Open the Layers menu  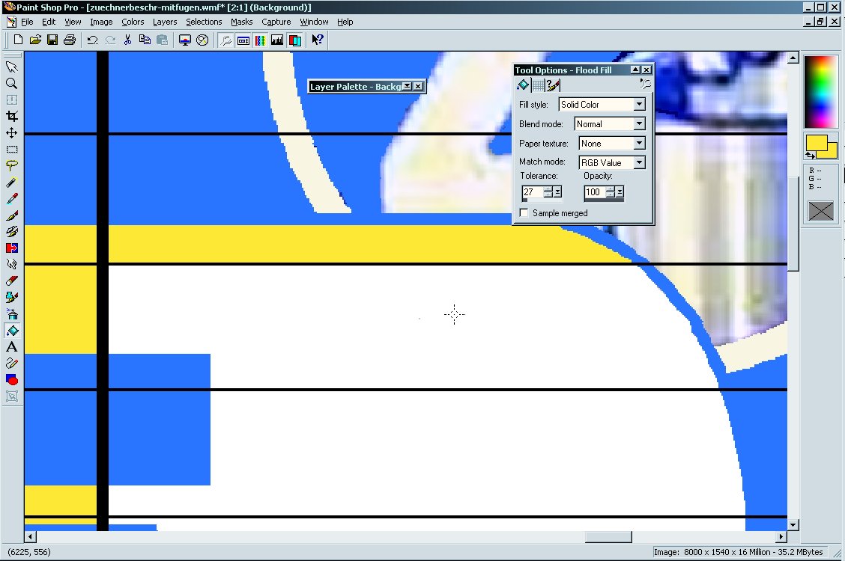point(165,22)
